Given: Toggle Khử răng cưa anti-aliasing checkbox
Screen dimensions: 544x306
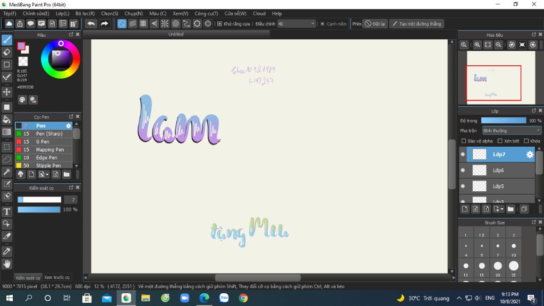Looking at the screenshot, I should pyautogui.click(x=219, y=23).
